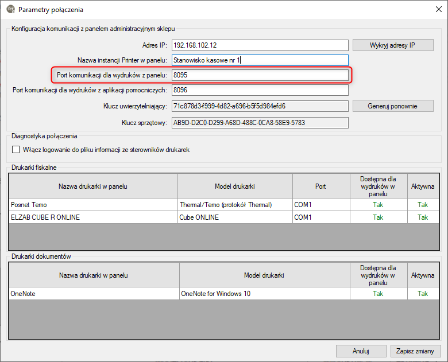Screen dimensions: 448x362
Task: Click the Cube ONLINE model cell
Action: click(234, 217)
